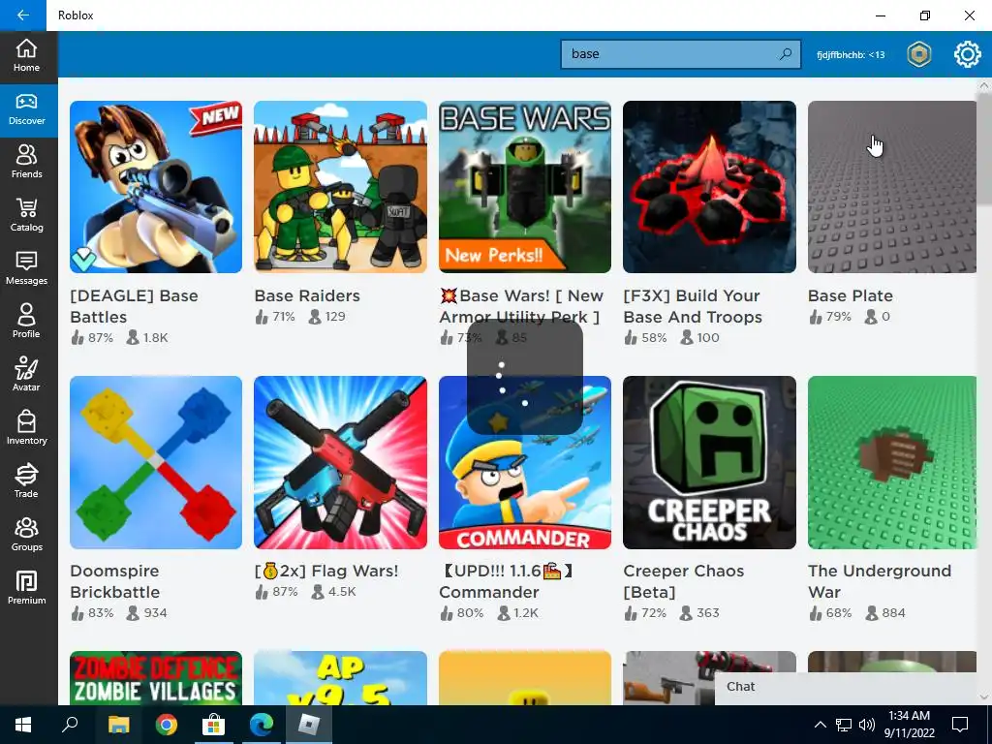Open the Avatar editor
This screenshot has width=992, height=744.
pos(26,376)
